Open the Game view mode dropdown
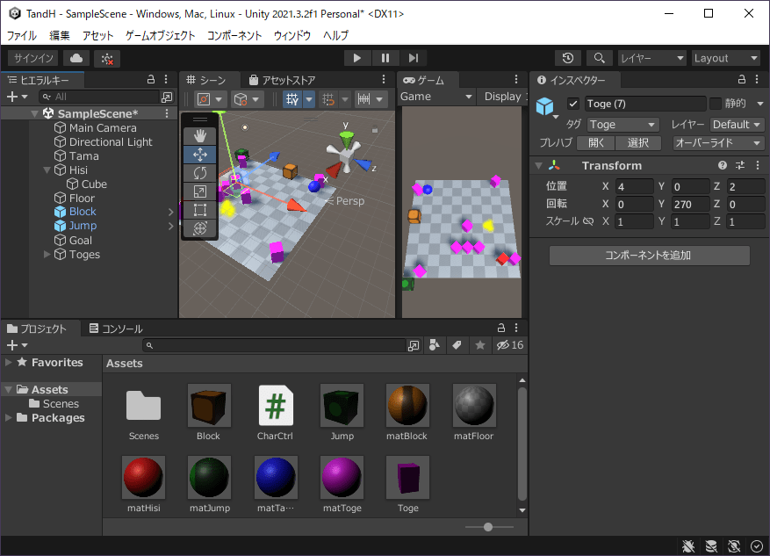This screenshot has height=556, width=770. coord(436,97)
